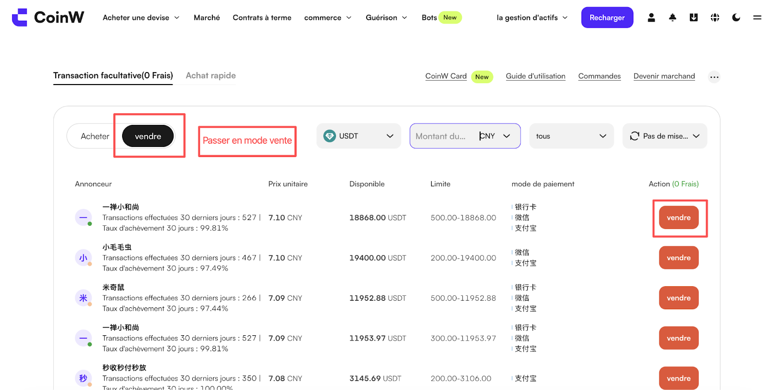Click vendre for 小毛毛虫 offer
This screenshot has height=390, width=769.
(679, 258)
